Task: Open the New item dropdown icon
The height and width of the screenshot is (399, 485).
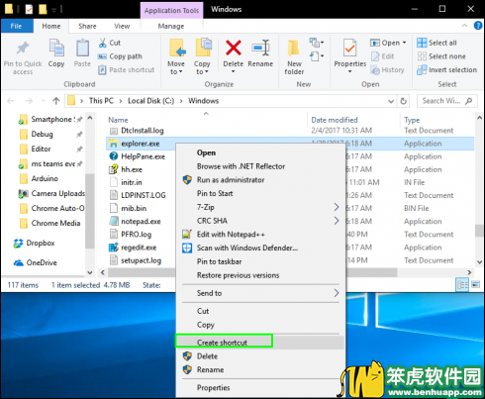Action: tap(316, 43)
